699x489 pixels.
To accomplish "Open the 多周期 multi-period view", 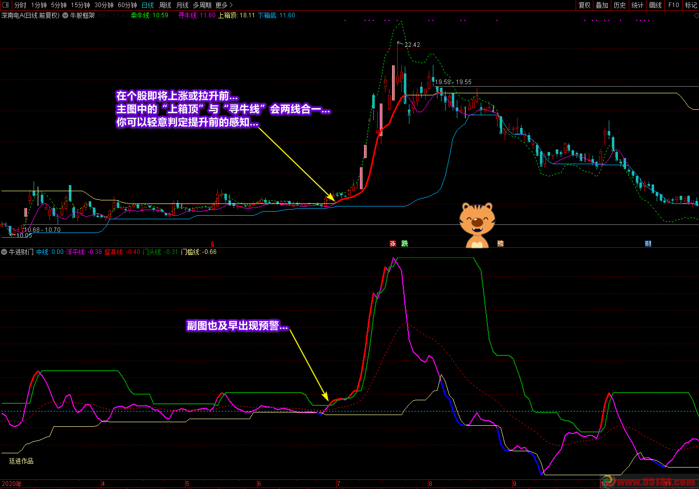I will pos(202,5).
